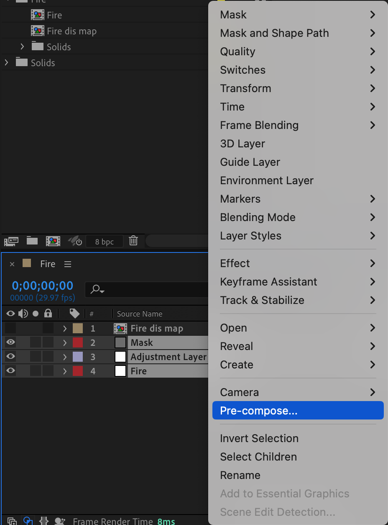Close the Fire timeline tab
The height and width of the screenshot is (525, 388).
(x=12, y=264)
